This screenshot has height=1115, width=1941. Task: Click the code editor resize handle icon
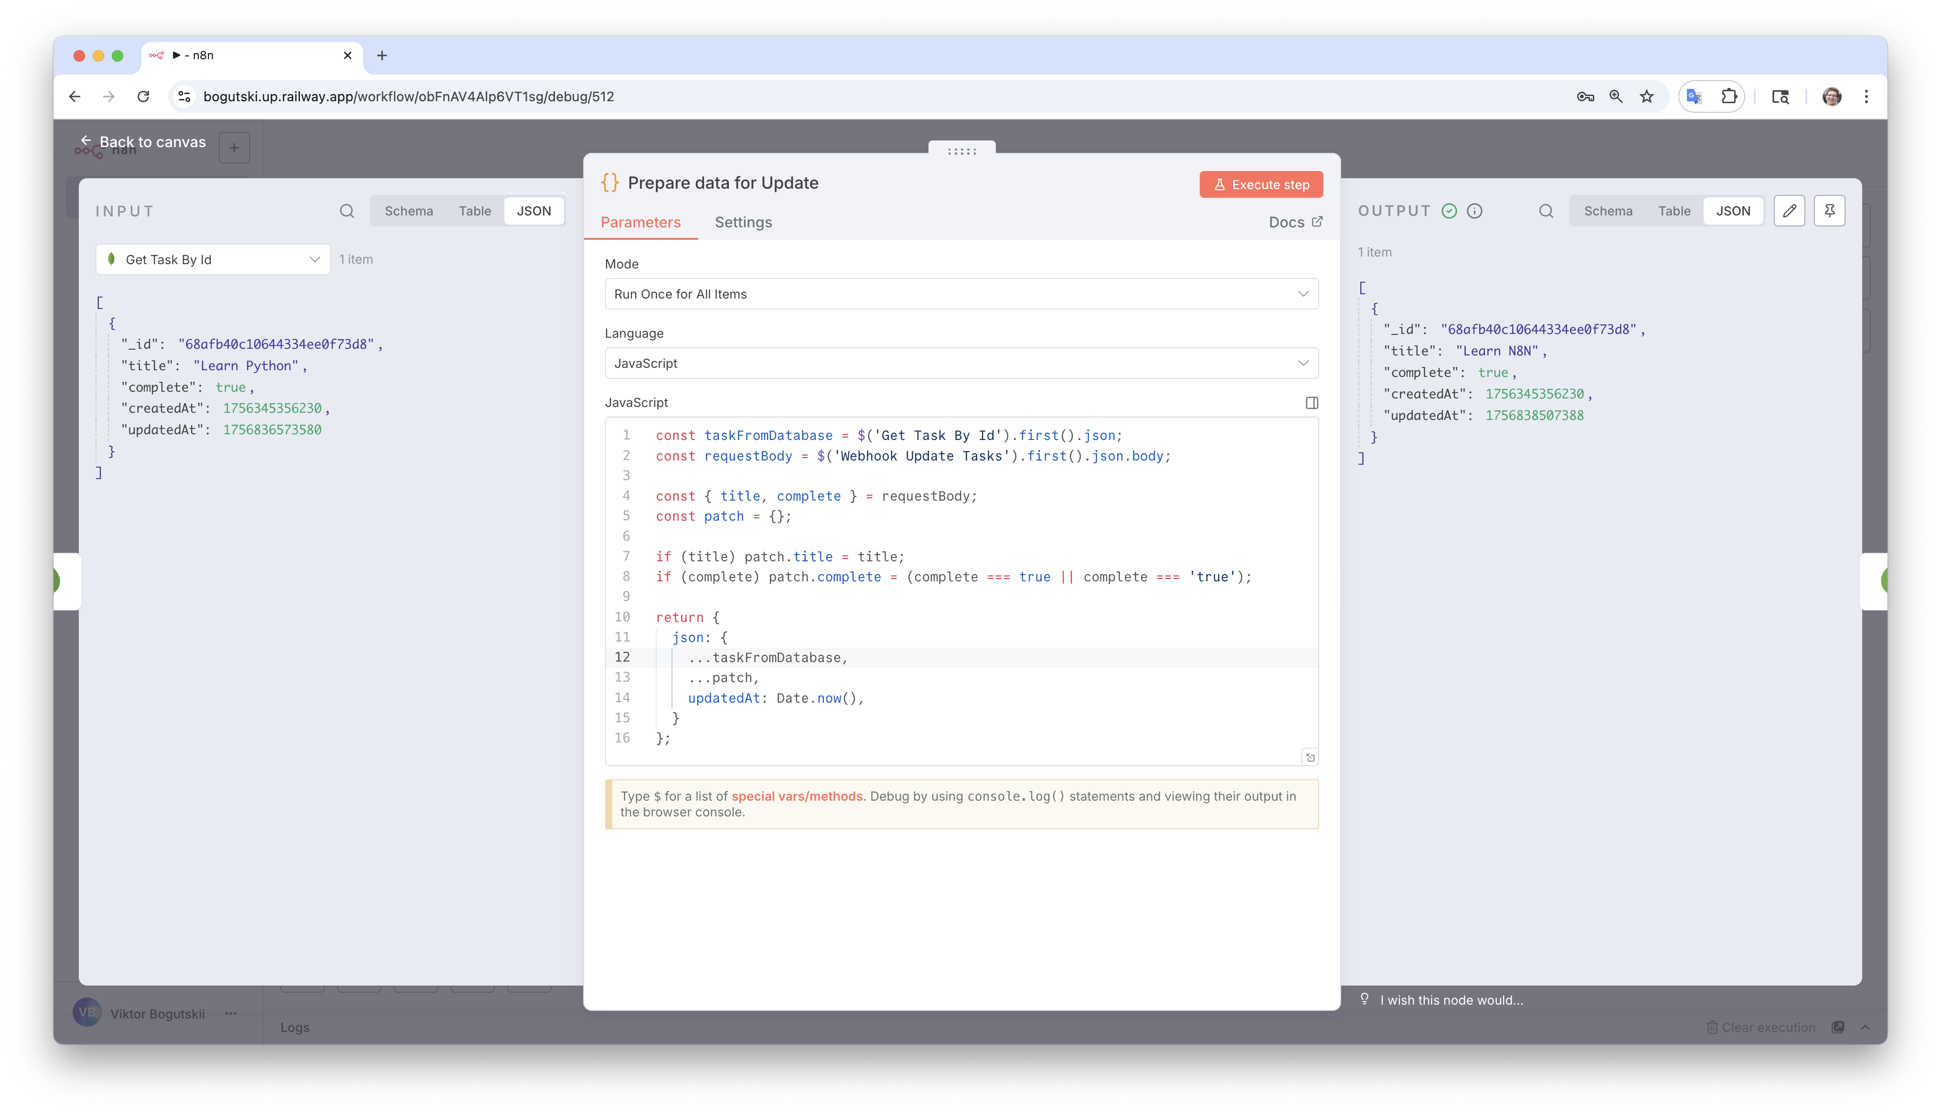(x=1310, y=757)
